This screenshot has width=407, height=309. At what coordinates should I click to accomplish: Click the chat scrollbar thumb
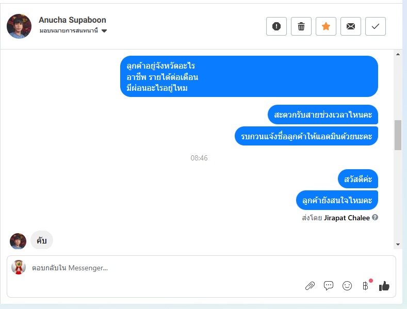pyautogui.click(x=398, y=135)
